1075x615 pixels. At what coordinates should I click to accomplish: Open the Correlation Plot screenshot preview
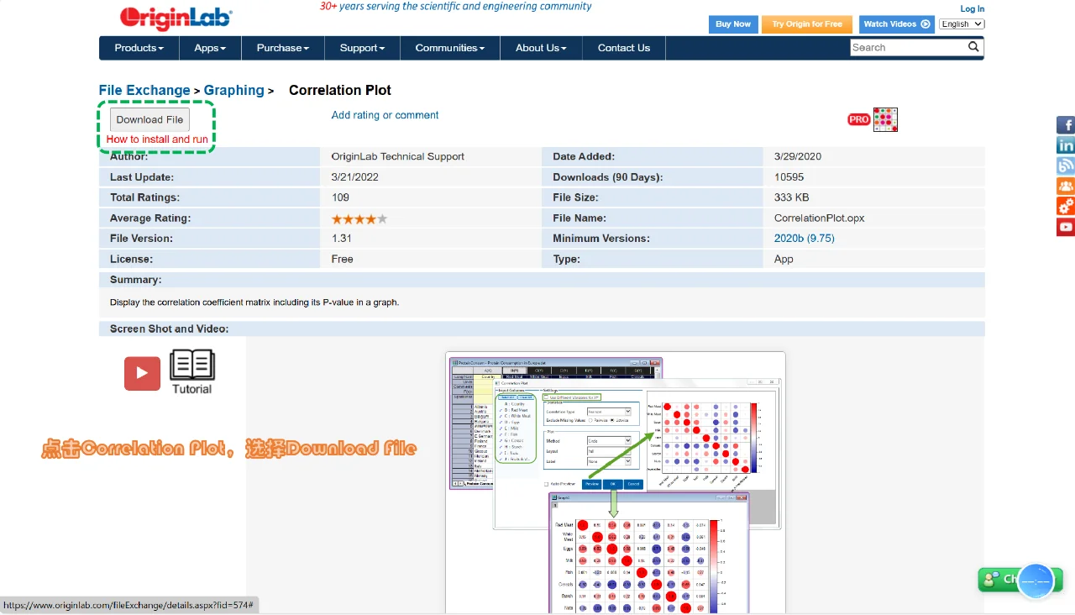(x=616, y=482)
